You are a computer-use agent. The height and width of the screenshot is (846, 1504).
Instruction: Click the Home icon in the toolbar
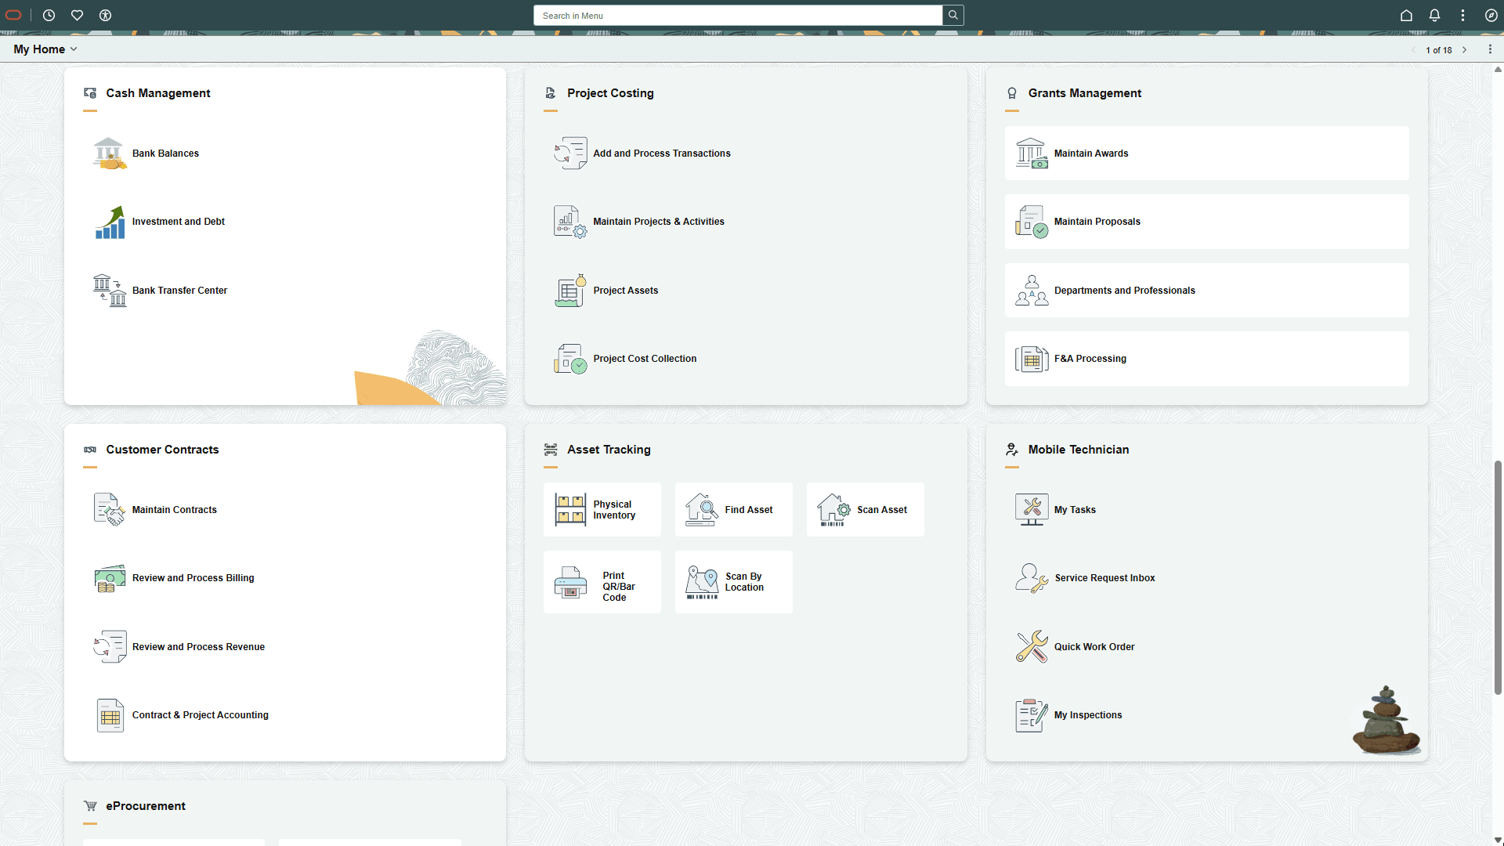pos(1405,15)
